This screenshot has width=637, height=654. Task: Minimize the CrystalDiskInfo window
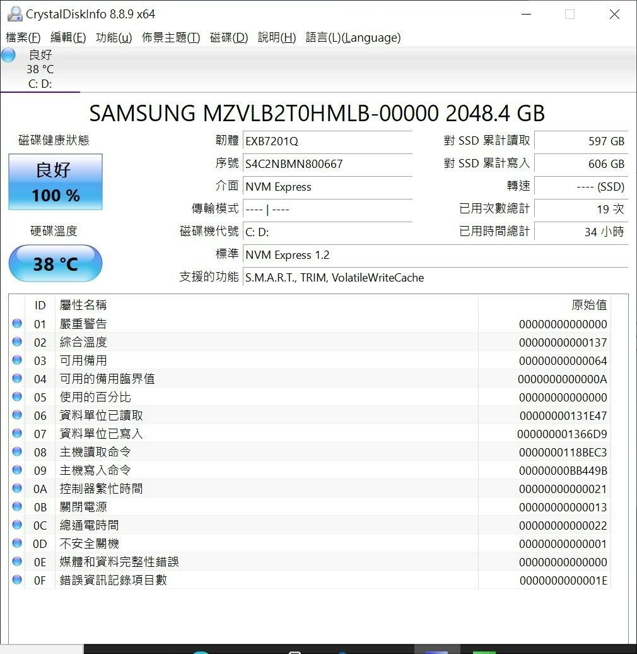point(527,14)
